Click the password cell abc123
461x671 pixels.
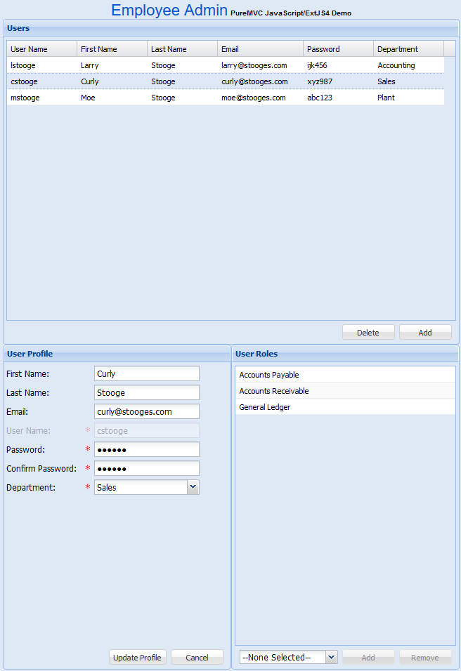click(338, 98)
